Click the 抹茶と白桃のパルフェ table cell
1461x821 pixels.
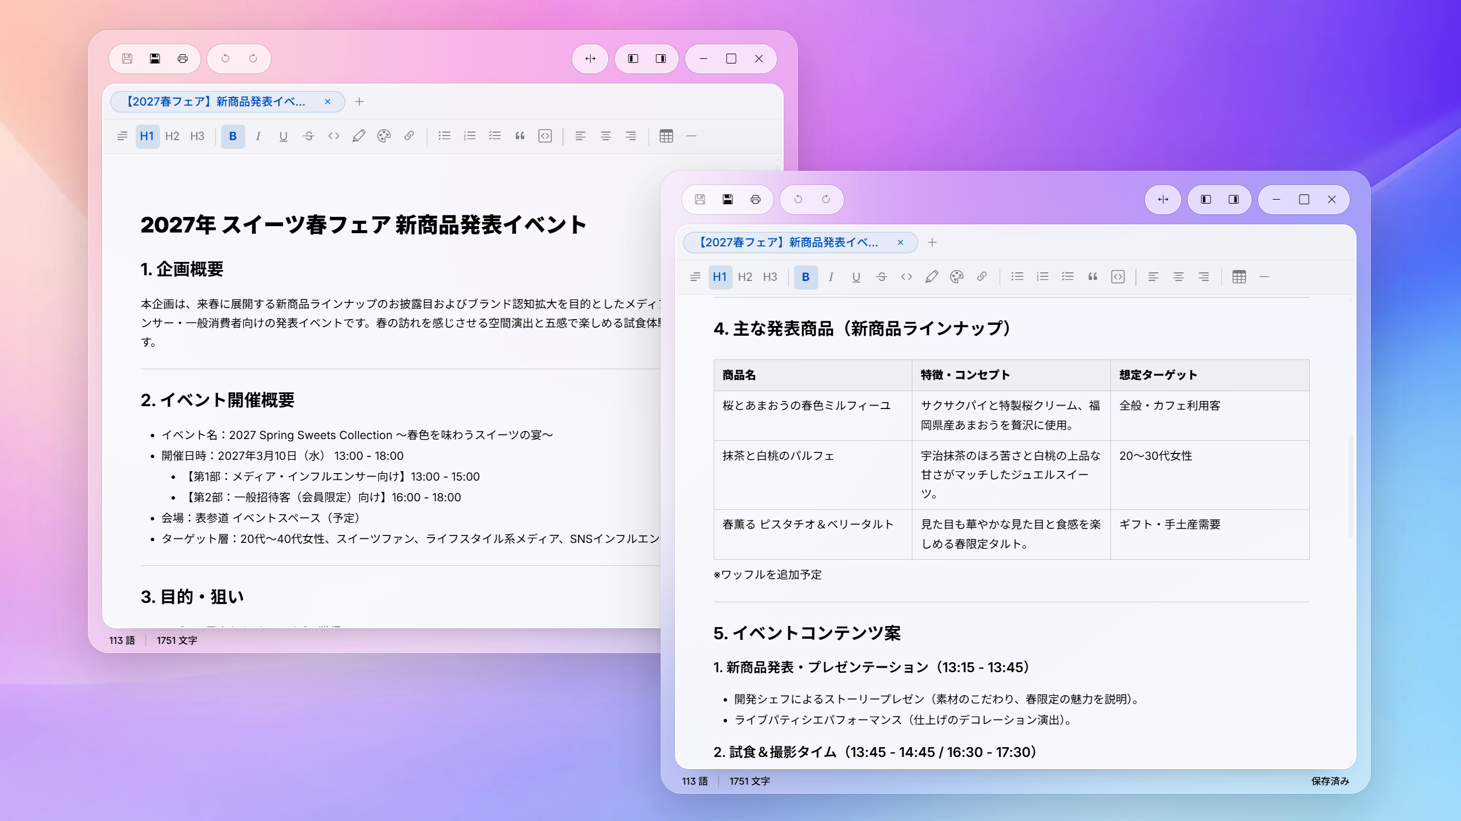point(813,475)
